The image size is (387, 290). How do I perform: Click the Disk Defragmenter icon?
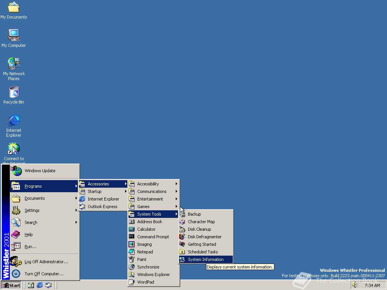click(x=182, y=237)
